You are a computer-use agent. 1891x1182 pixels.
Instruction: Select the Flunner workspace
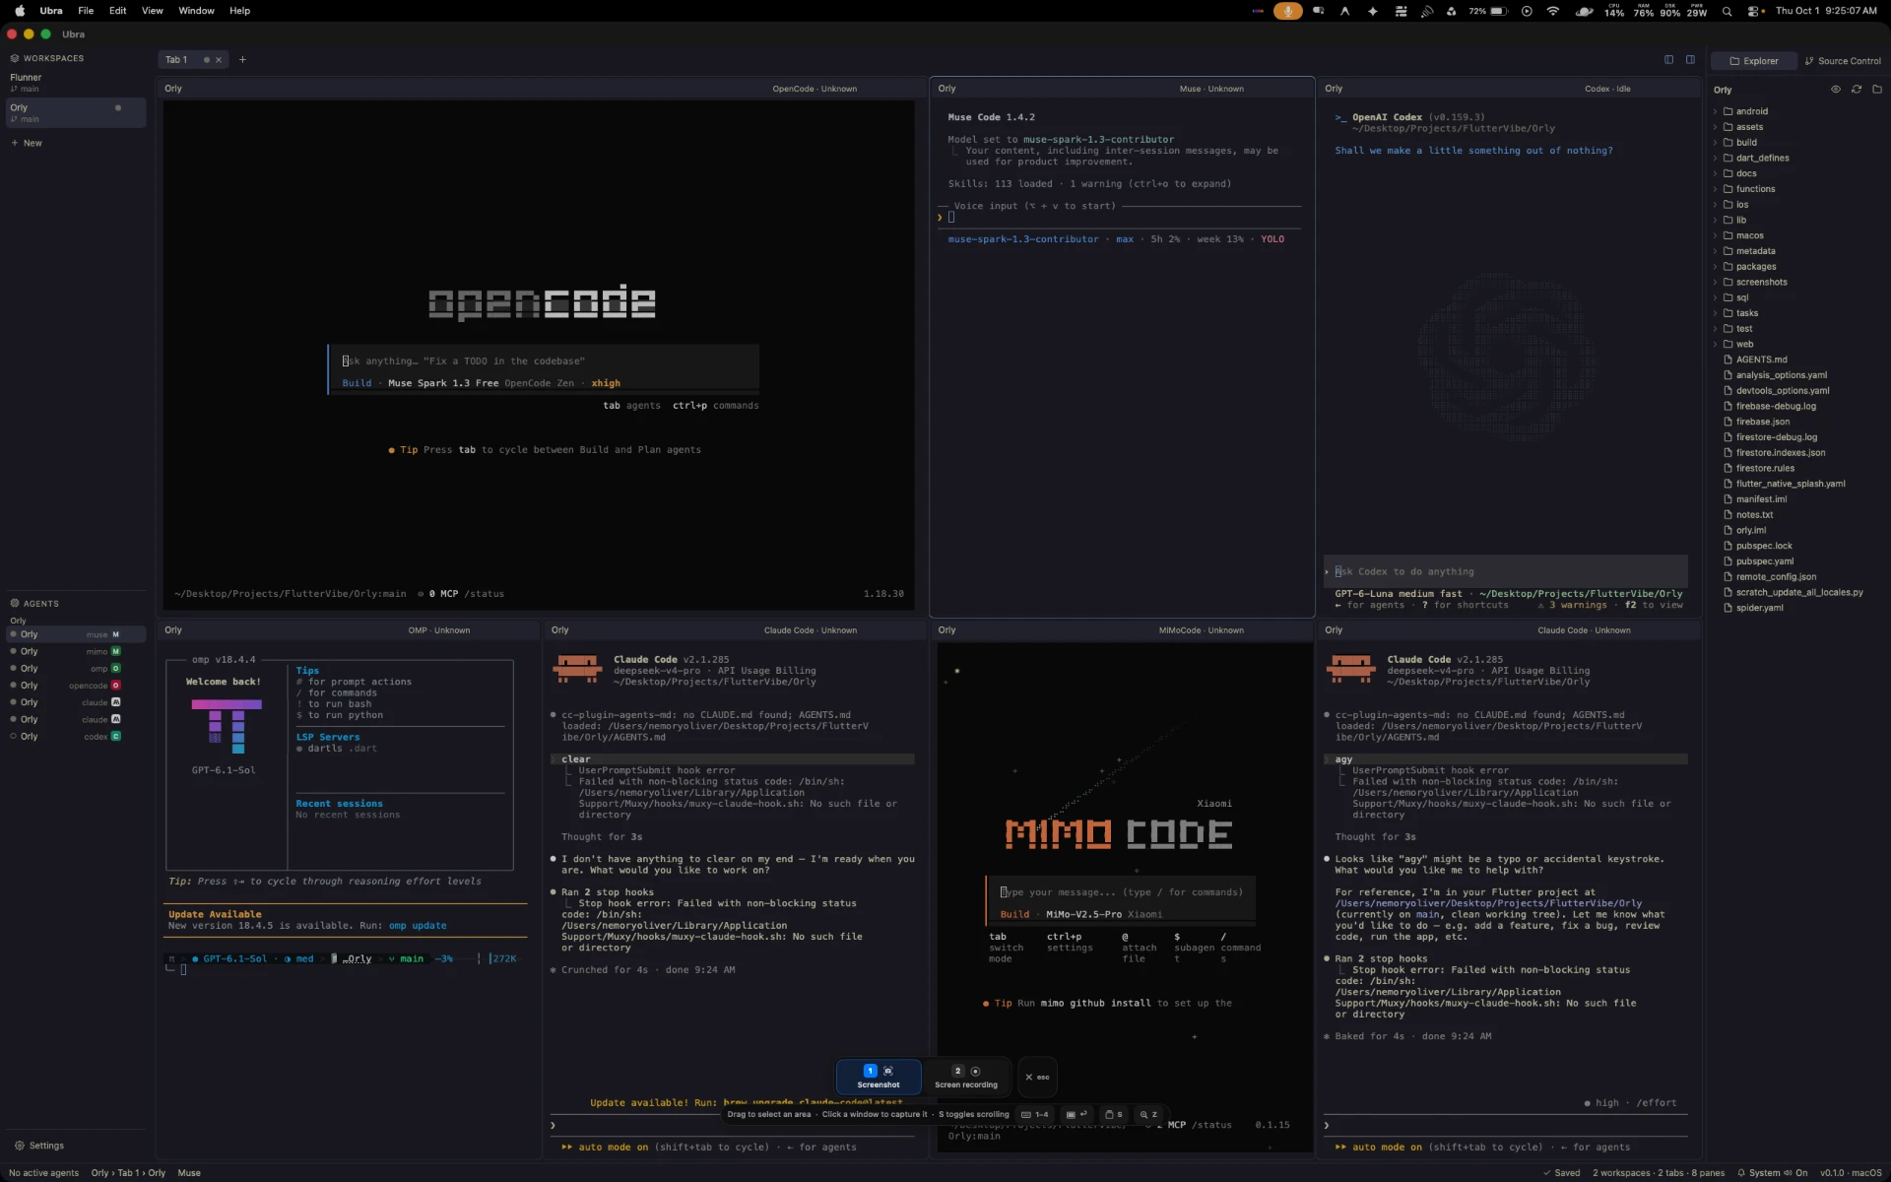(75, 82)
